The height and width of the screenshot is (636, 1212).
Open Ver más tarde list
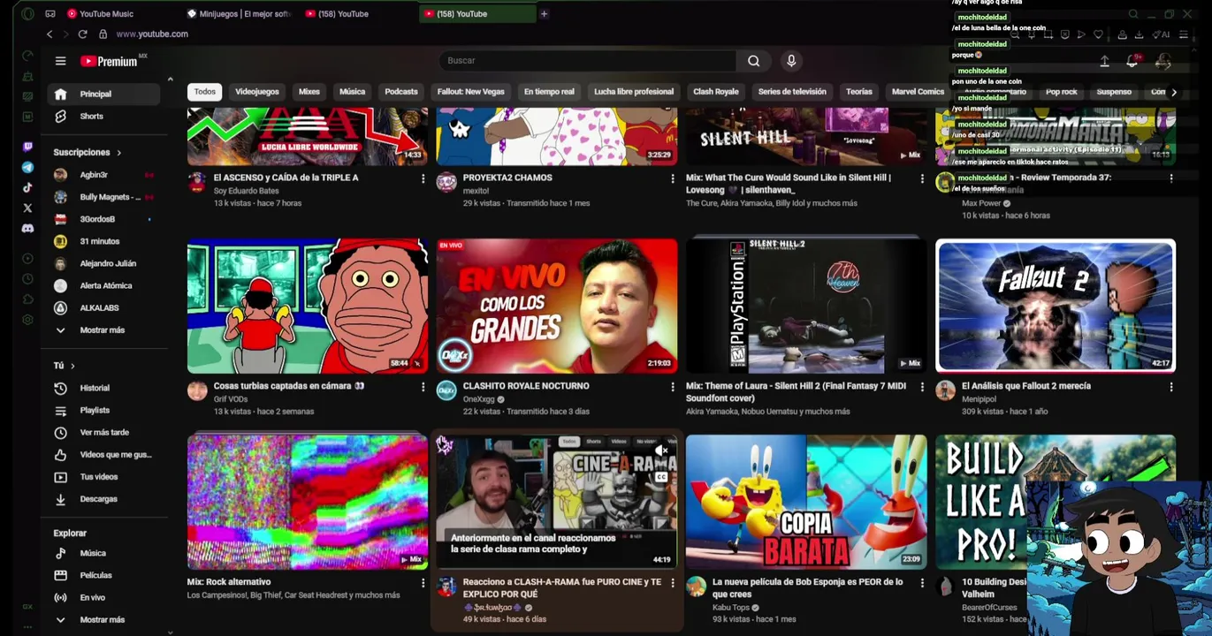click(x=104, y=433)
